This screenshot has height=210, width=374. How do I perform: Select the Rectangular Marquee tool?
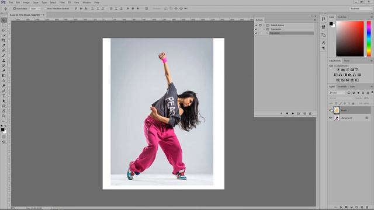(4, 25)
